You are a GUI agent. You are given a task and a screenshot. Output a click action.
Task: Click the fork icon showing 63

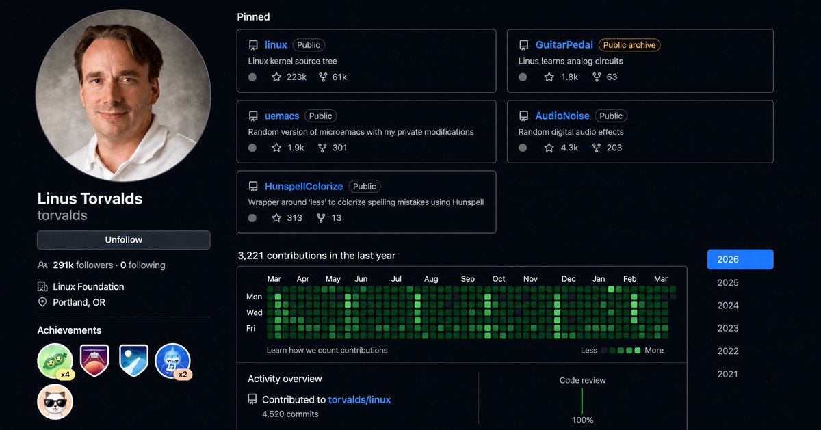[597, 77]
